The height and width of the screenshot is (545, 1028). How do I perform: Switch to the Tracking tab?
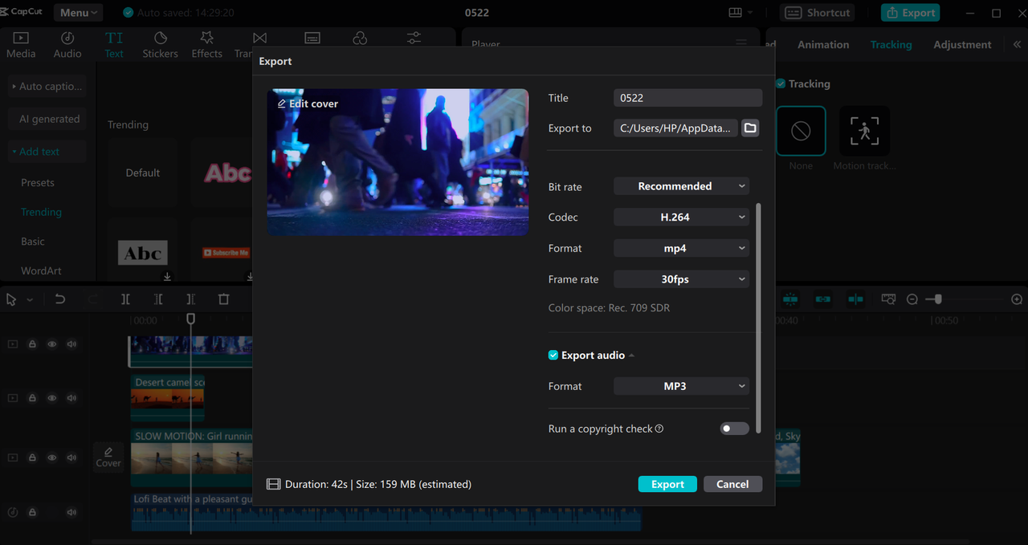pyautogui.click(x=891, y=45)
